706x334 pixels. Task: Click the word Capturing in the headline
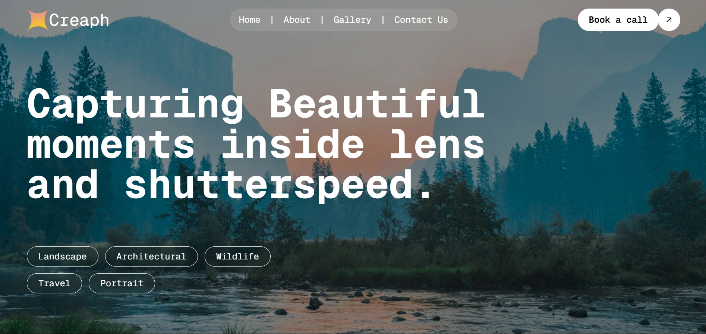[135, 104]
